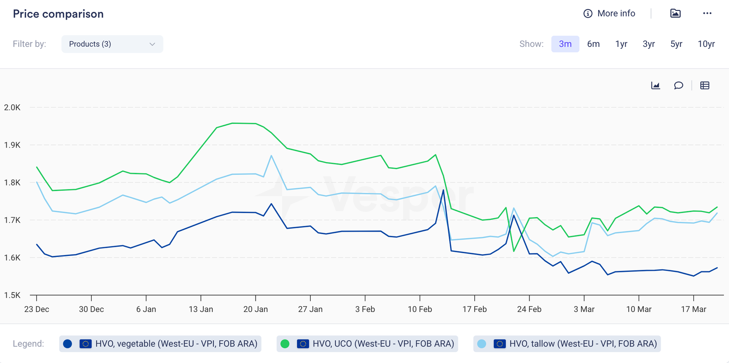This screenshot has height=363, width=729.
Task: Switch to area chart view icon
Action: [x=656, y=86]
